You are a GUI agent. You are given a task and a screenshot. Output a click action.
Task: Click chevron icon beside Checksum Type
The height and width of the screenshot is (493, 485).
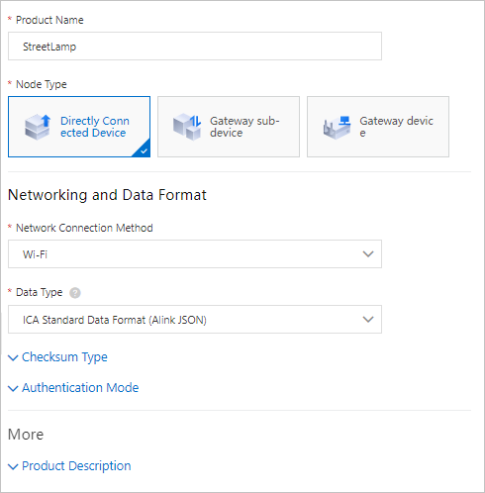point(13,357)
